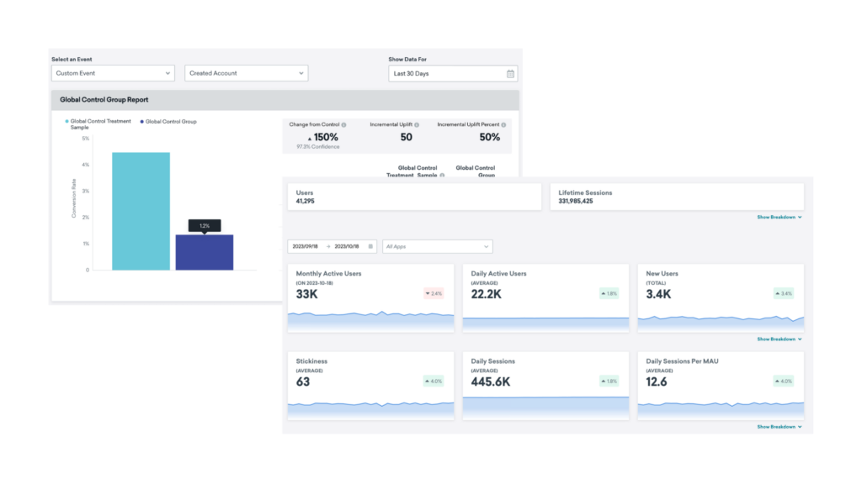Click the light blue treatment sample bar
Viewport: 862px width, 484px height.
pos(141,211)
